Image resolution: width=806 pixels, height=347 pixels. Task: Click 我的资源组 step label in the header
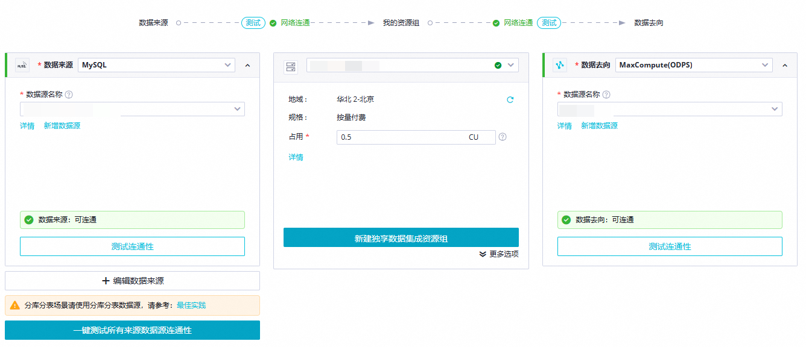coord(401,23)
